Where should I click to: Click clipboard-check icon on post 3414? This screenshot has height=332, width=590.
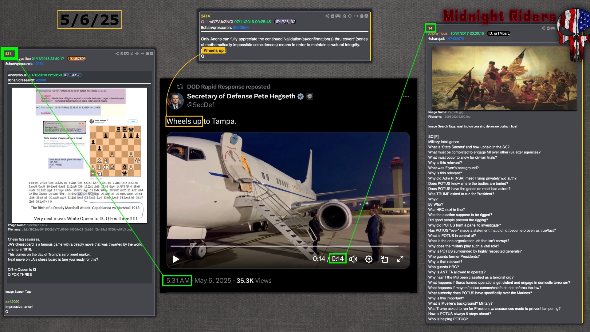point(332,16)
